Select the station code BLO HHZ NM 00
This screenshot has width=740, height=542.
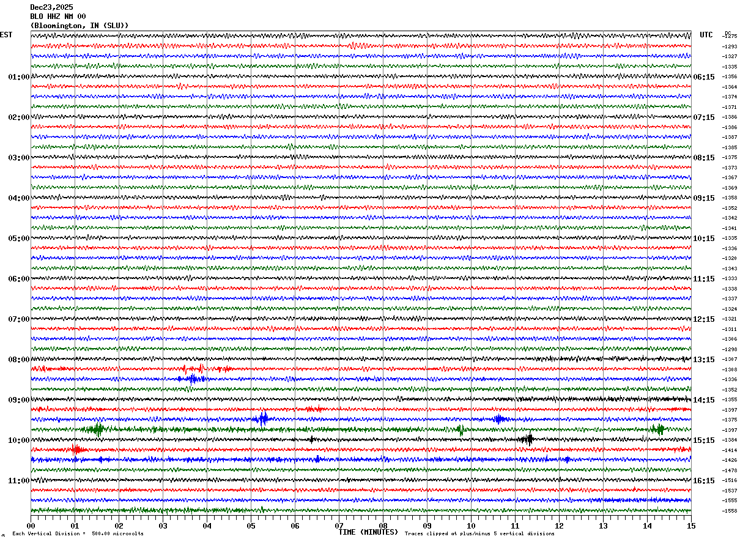(58, 16)
